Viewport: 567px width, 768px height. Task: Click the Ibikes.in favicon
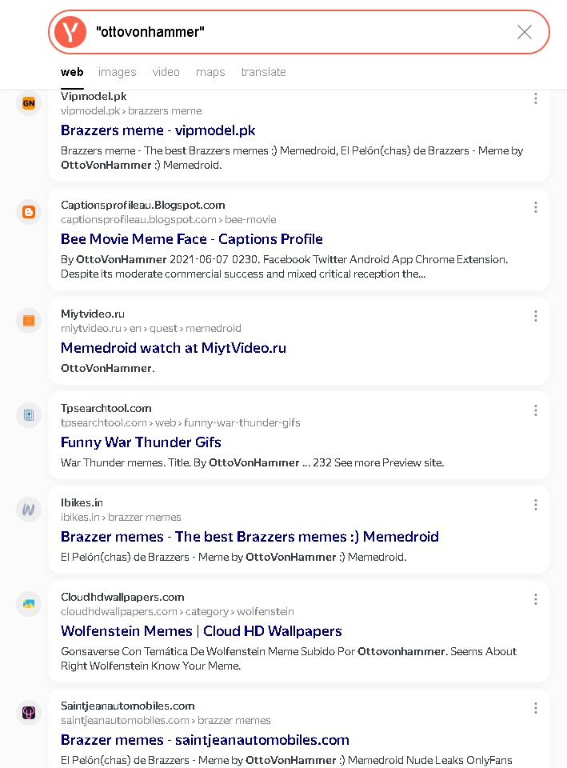[29, 510]
